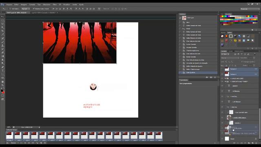This screenshot has height=147, width=261.
Task: Click the Auto-Align Layers icon
Action: coord(99,9)
